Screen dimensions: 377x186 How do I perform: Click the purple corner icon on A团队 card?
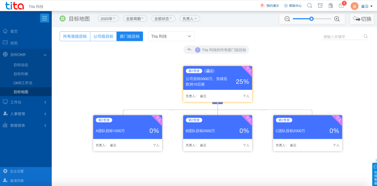[158, 119]
